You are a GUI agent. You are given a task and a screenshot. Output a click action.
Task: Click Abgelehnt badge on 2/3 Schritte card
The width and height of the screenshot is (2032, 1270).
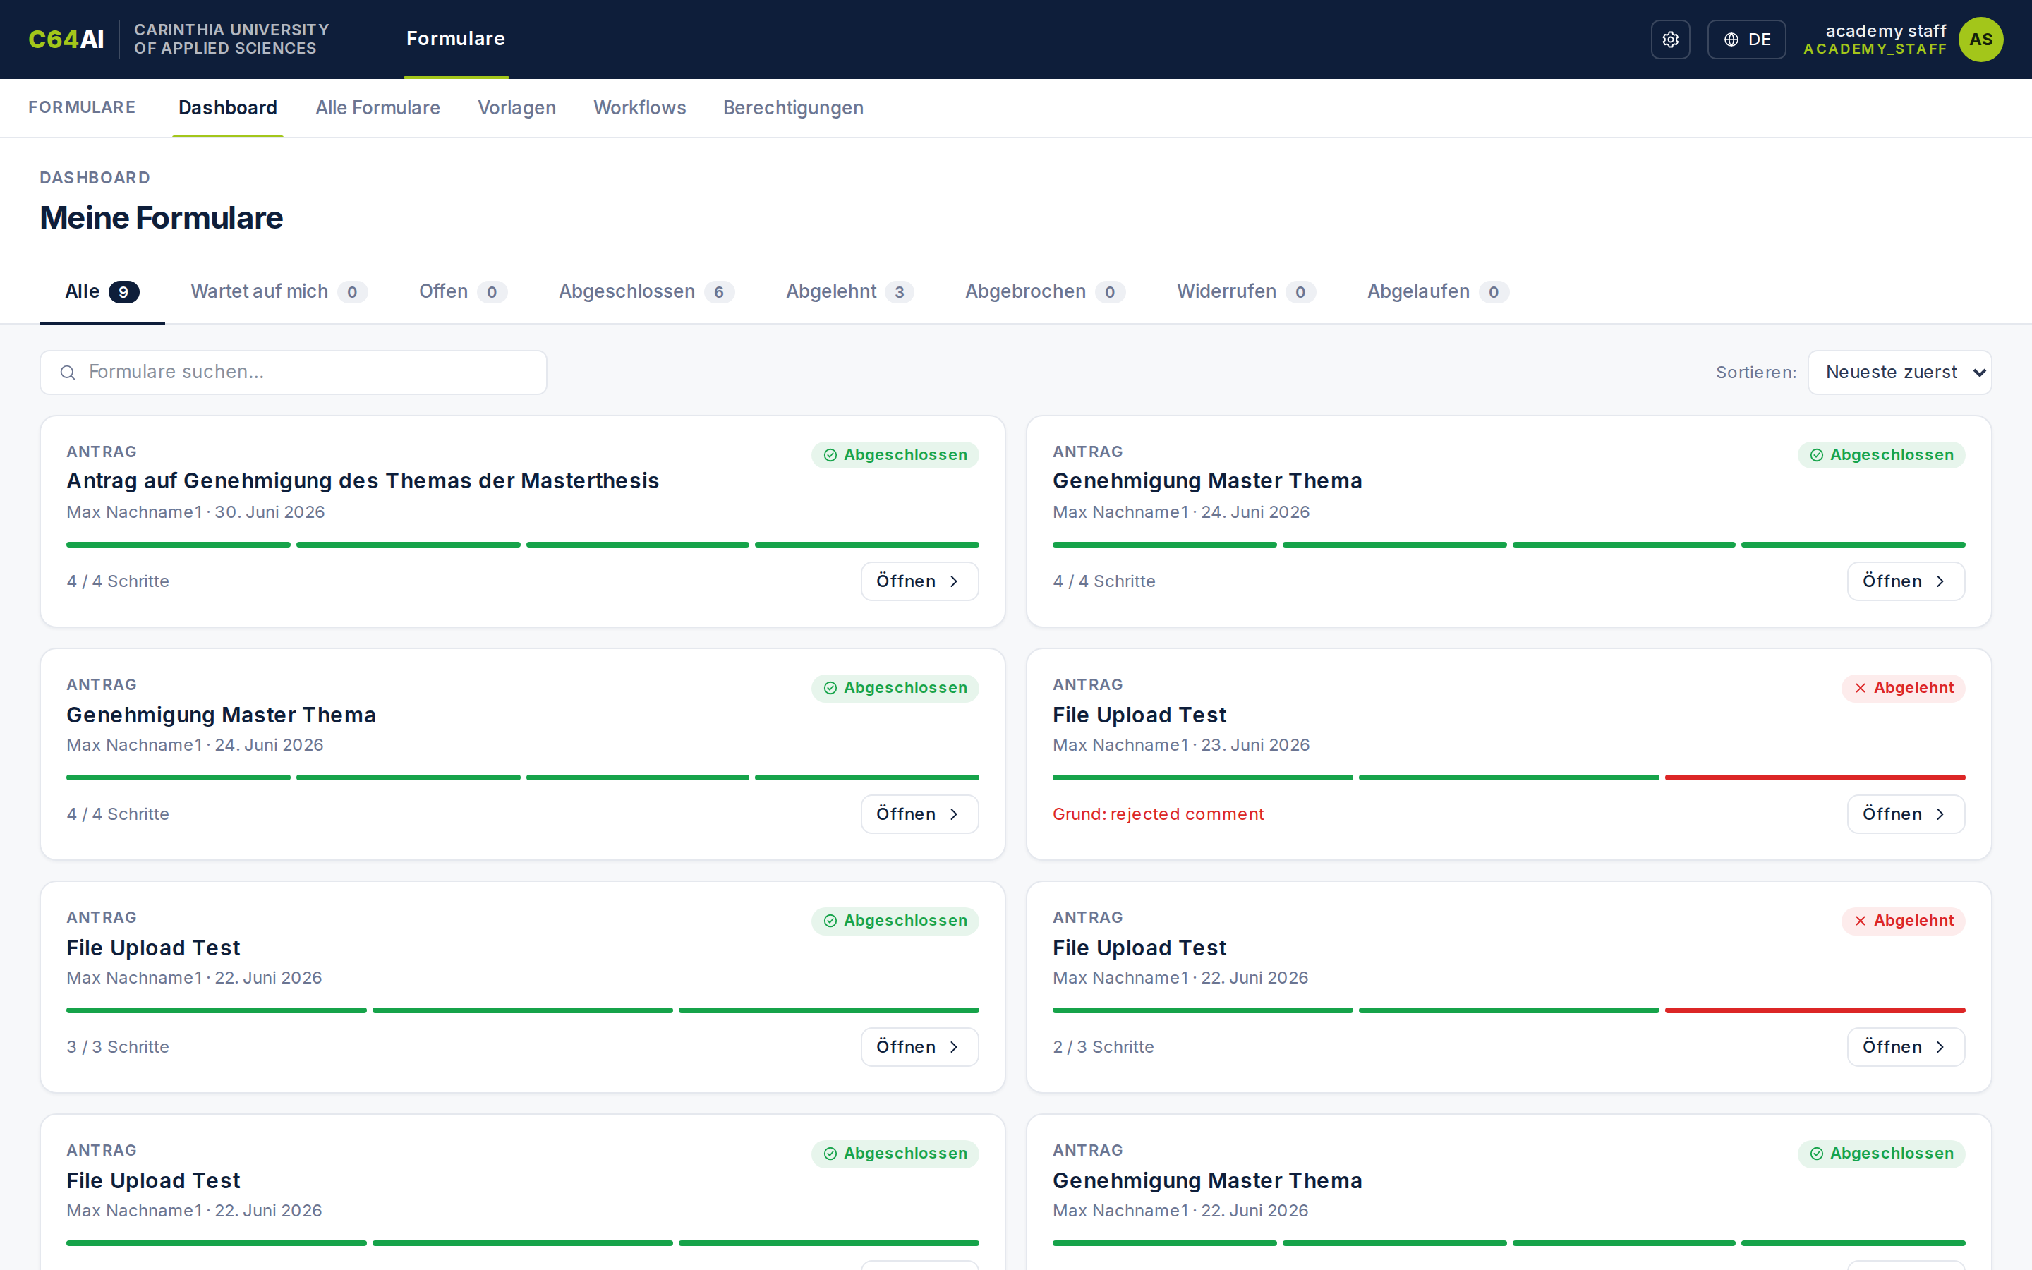[1904, 921]
